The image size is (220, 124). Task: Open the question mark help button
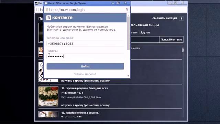181,18
